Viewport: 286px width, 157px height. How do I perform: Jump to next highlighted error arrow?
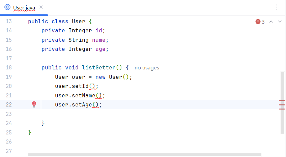coord(280,22)
